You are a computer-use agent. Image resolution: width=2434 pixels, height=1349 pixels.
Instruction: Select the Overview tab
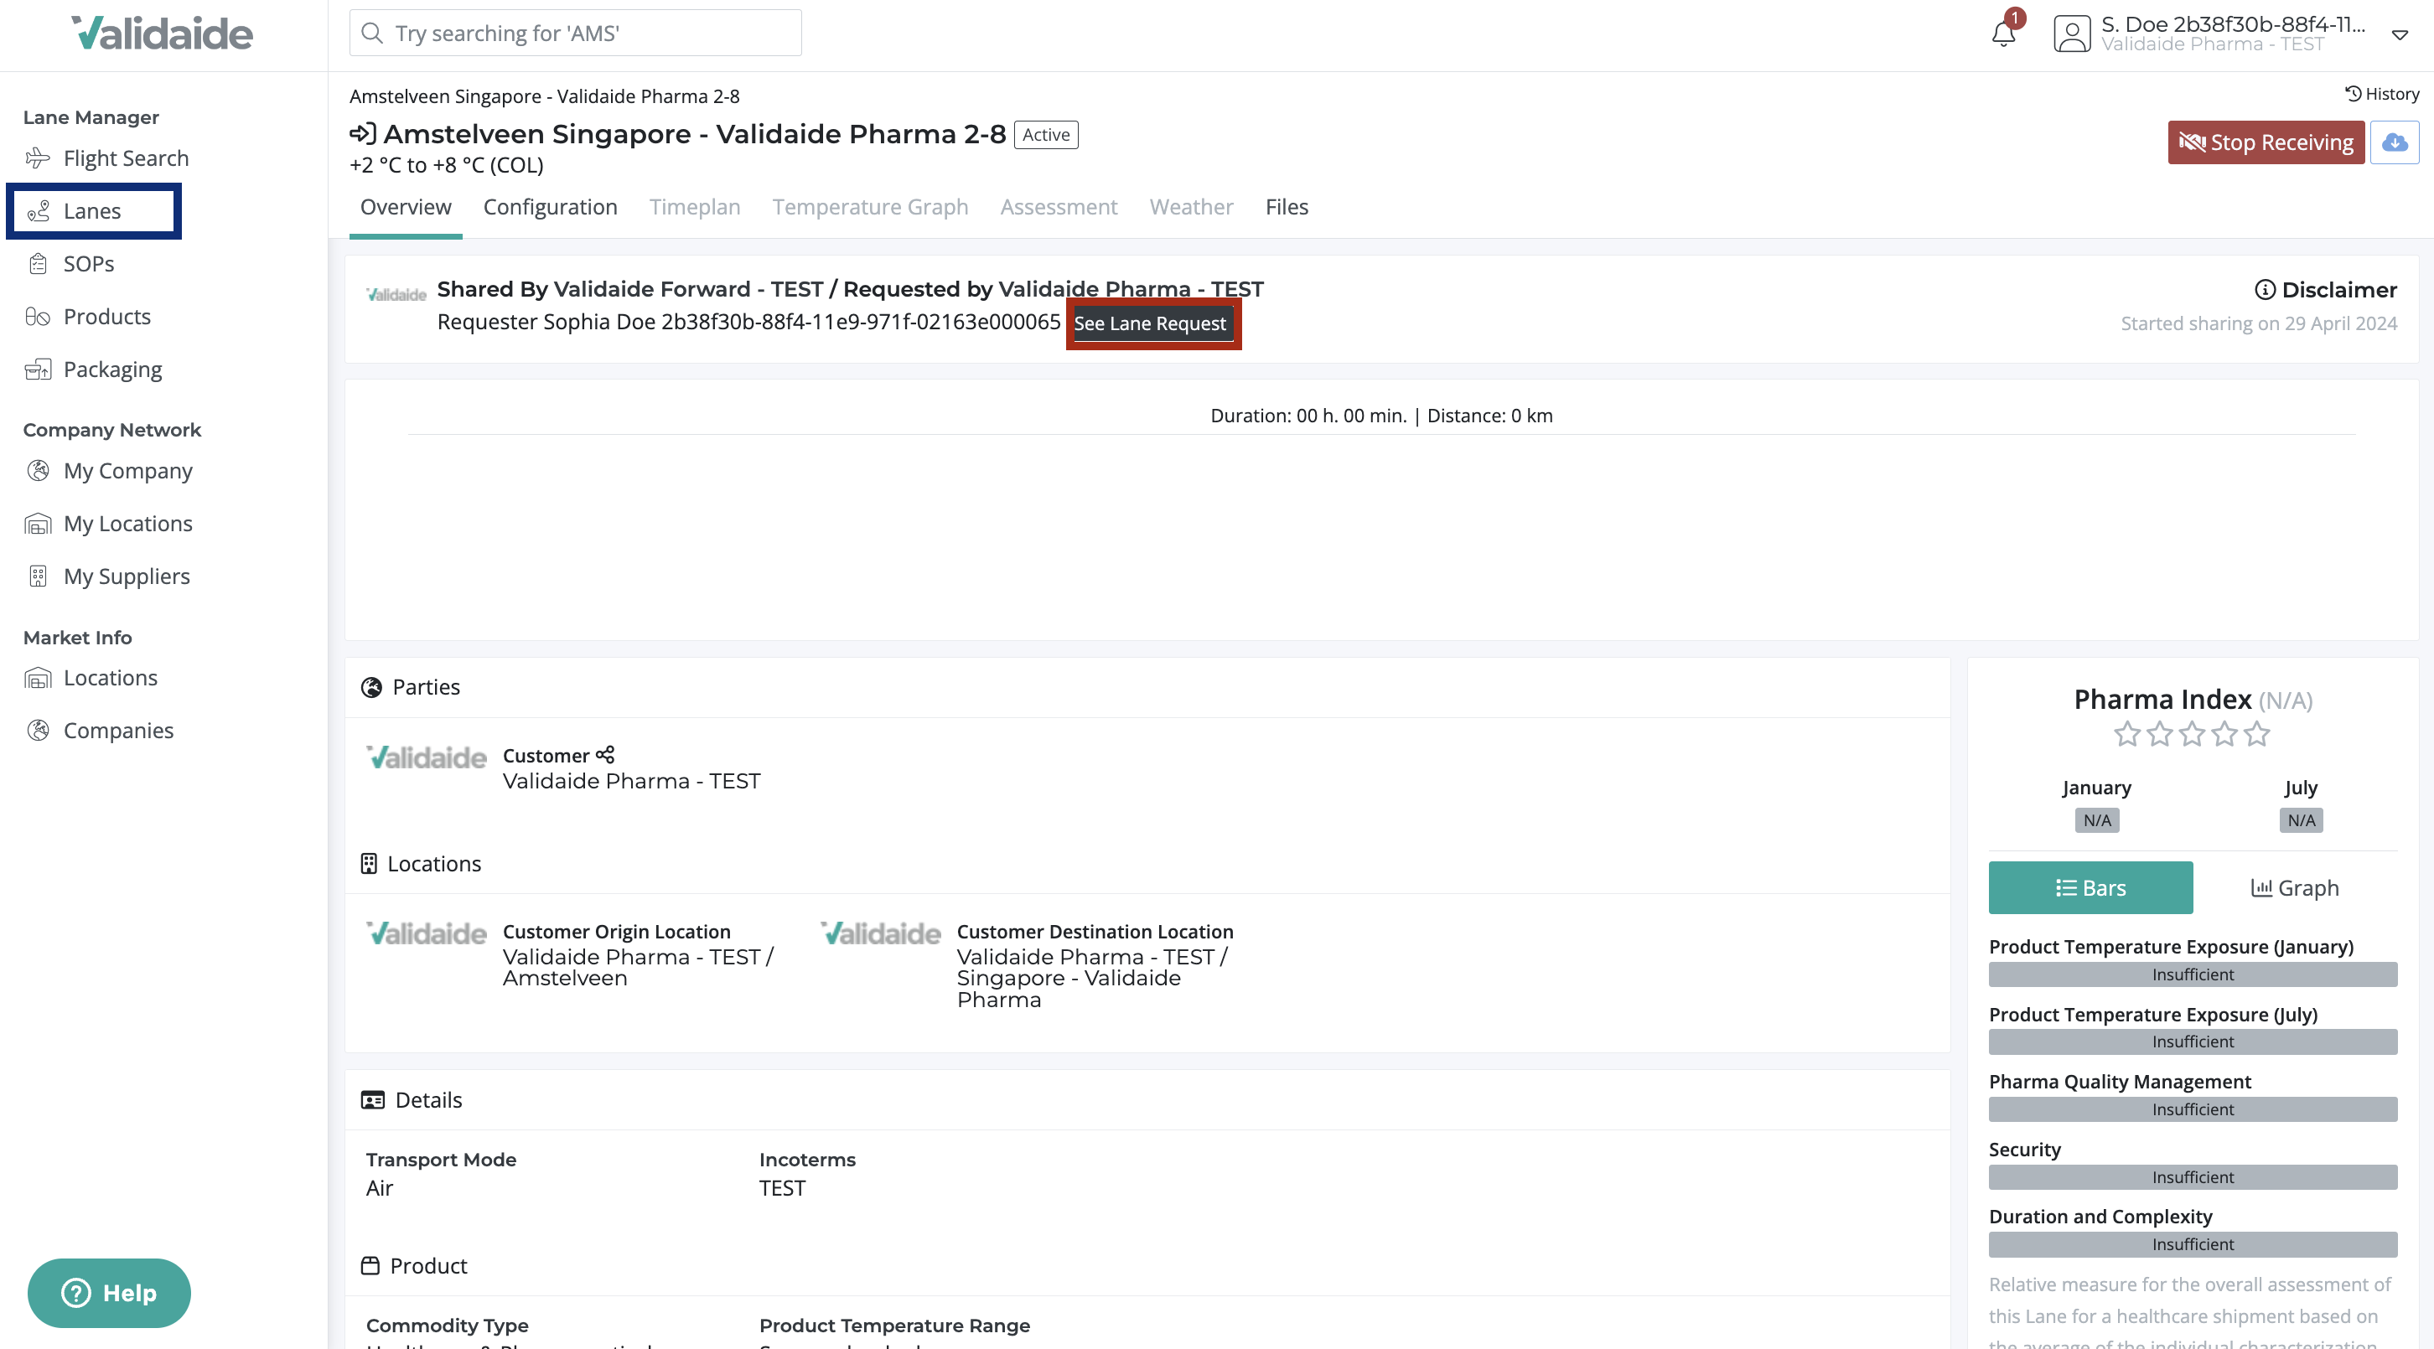406,207
